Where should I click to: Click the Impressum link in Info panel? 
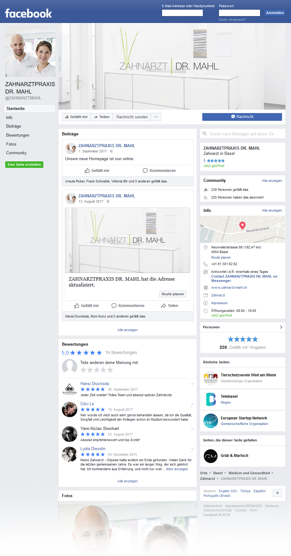pos(219,303)
